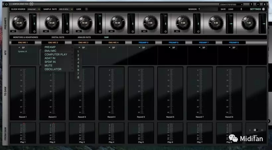Click the microphone icon next to Load
Image resolution: width=272 pixels, height=150 pixels.
coord(241,9)
